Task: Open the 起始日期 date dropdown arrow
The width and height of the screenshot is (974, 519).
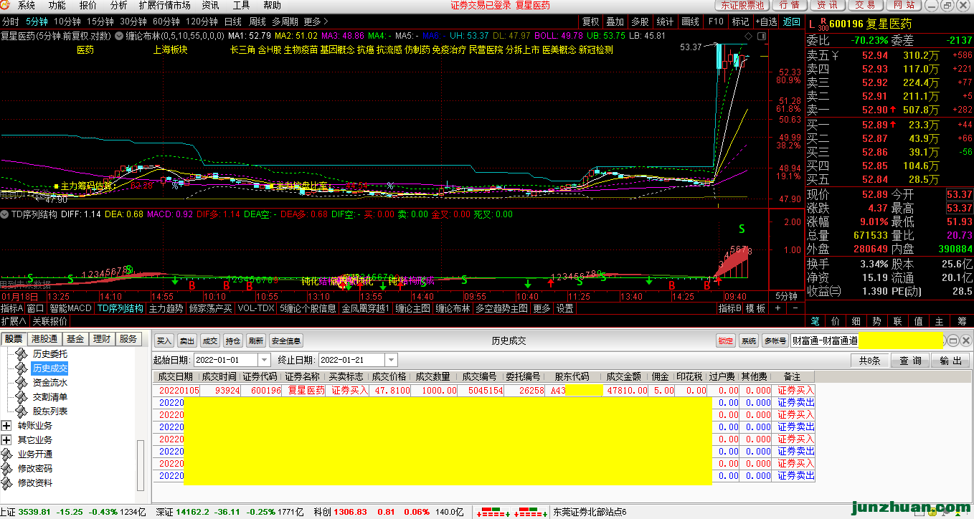Action: coord(264,360)
